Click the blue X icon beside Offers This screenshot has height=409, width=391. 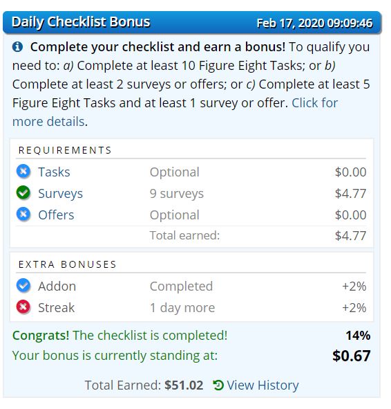coord(23,215)
